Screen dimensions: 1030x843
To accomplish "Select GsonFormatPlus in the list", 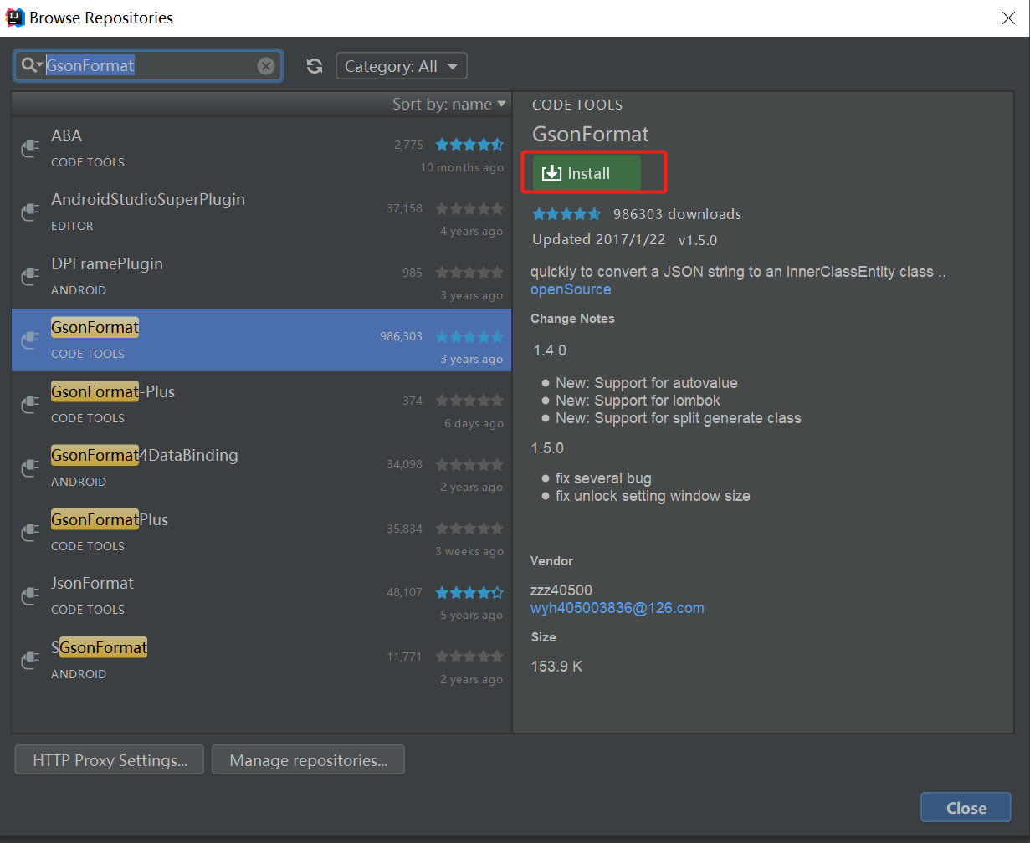I will tap(261, 532).
